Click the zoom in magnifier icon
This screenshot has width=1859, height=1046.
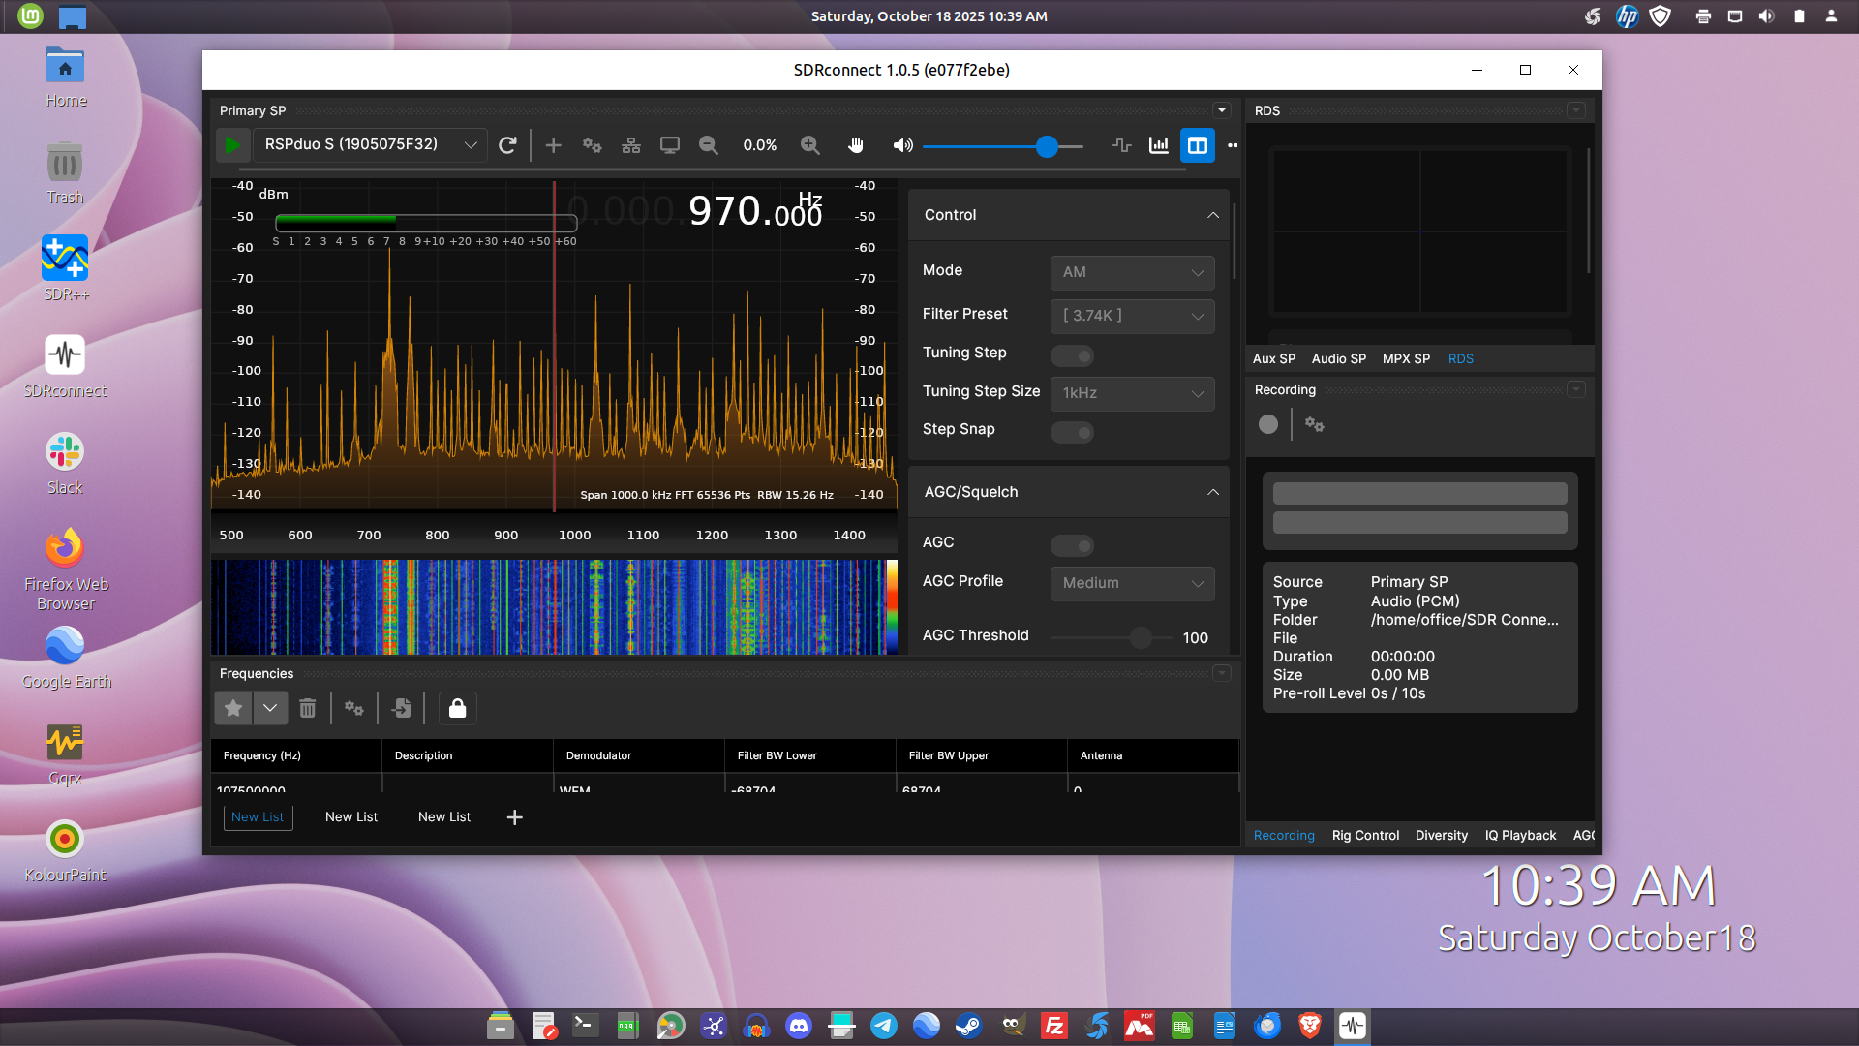810,145
